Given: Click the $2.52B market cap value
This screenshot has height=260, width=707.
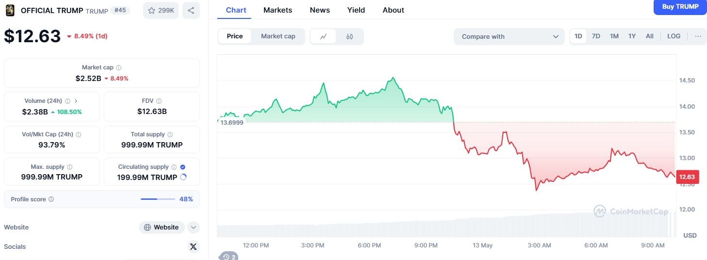Looking at the screenshot, I should tap(88, 78).
